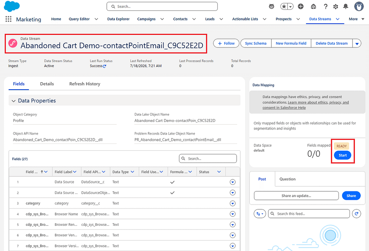The image size is (369, 251).
Task: Click the DataSource__c API name cell
Action: click(93, 182)
